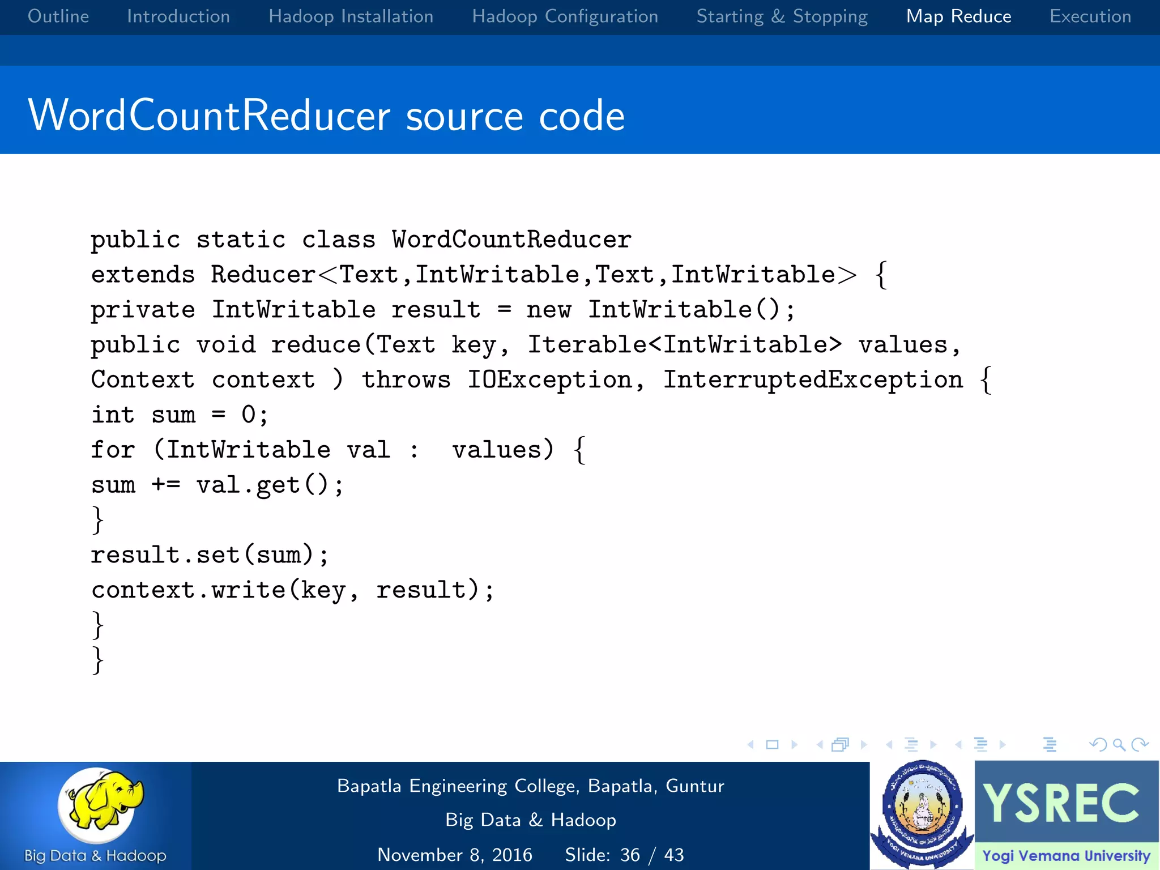Click the go-forward curved arrow icon
1160x870 pixels.
1140,744
